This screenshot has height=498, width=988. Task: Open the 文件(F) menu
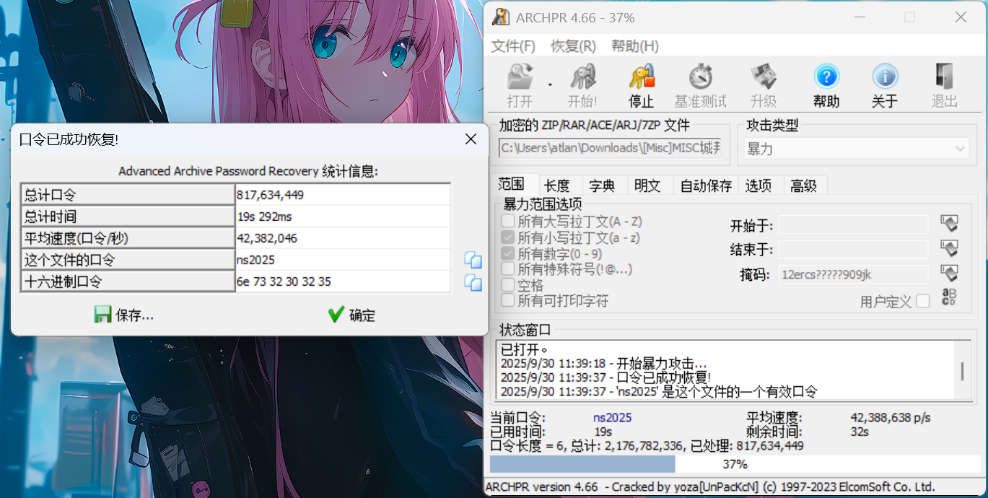tap(512, 45)
